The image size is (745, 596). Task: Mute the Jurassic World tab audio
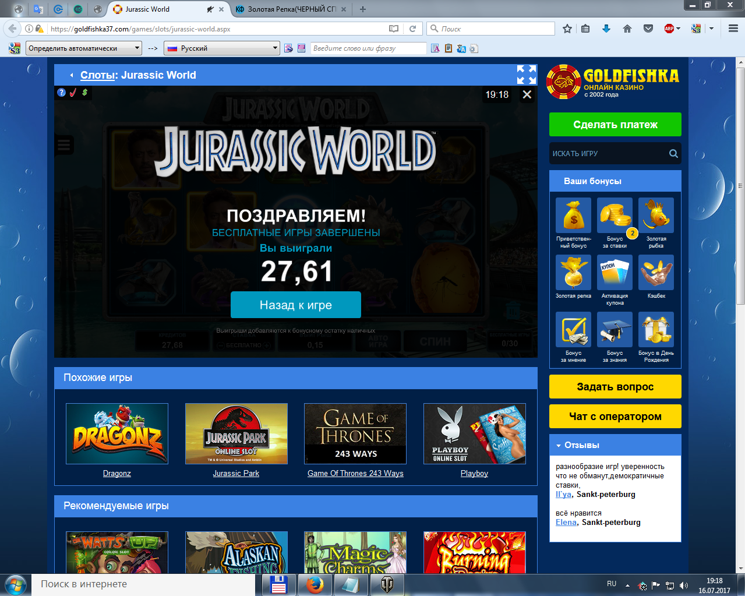click(210, 9)
